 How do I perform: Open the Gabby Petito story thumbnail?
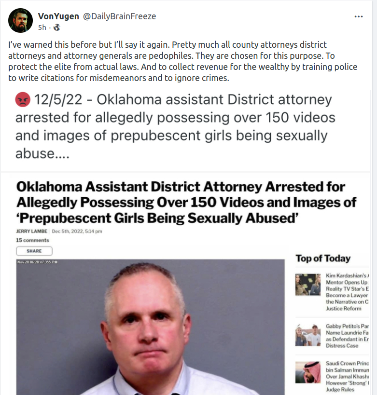click(x=308, y=335)
